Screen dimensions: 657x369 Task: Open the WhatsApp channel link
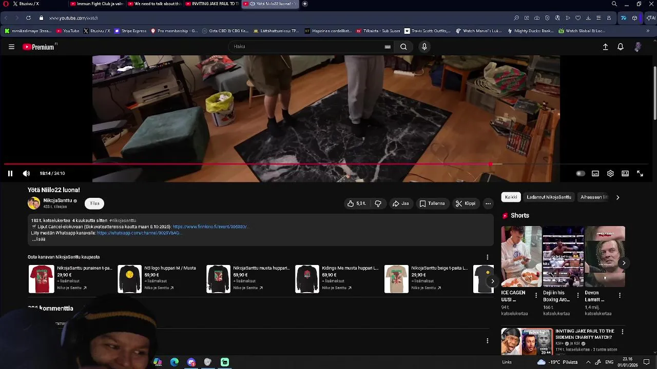click(x=139, y=233)
